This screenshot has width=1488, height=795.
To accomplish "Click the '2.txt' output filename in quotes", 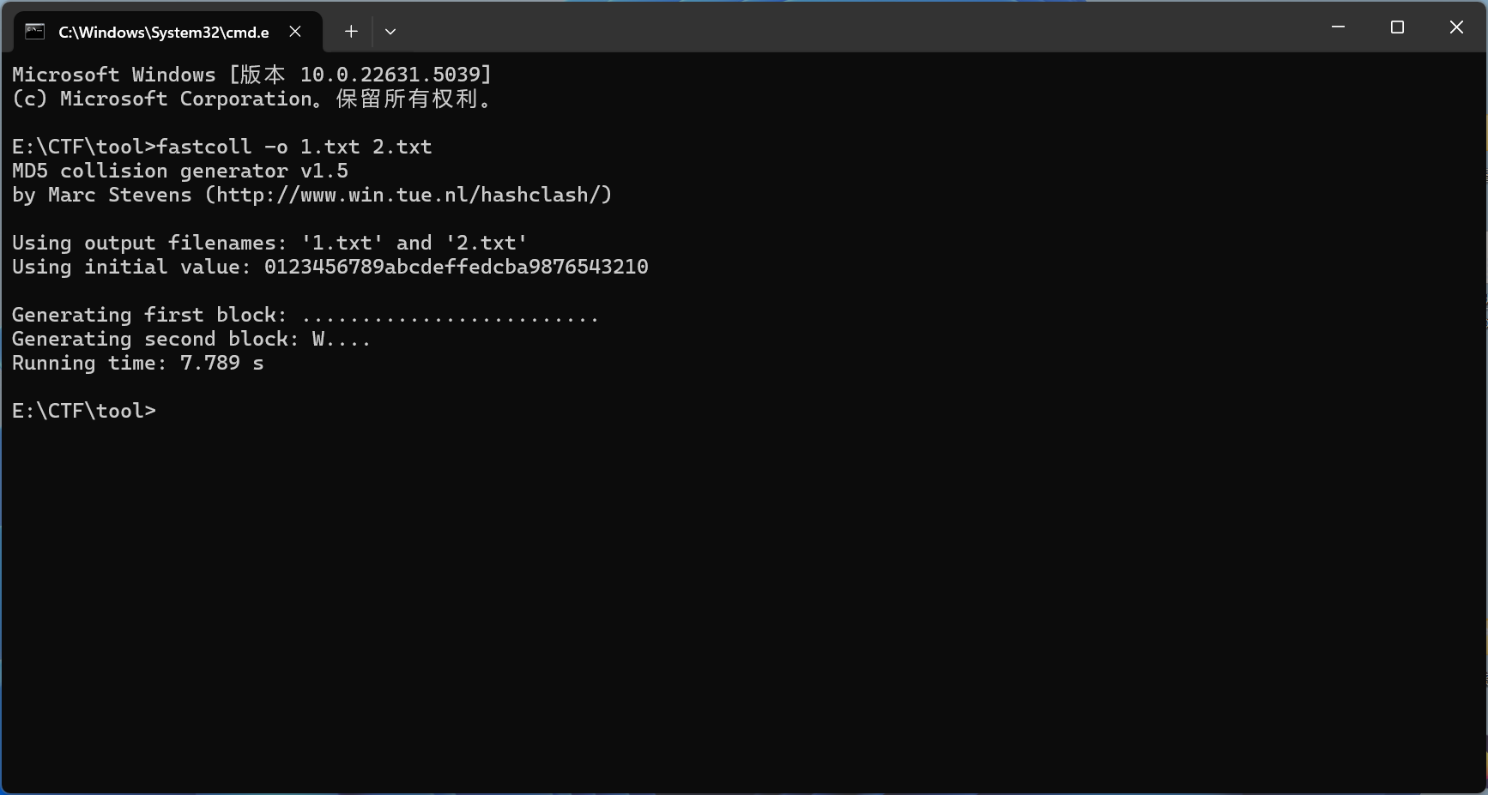I will (x=486, y=244).
